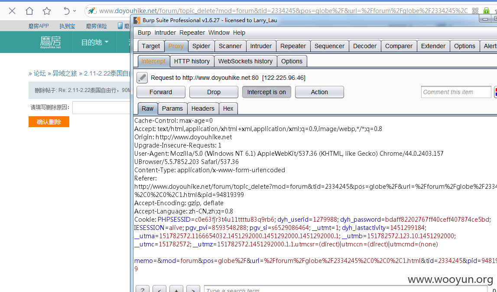This screenshot has height=292, width=497.
Task: Switch to the Headers view tab
Action: coord(203,108)
